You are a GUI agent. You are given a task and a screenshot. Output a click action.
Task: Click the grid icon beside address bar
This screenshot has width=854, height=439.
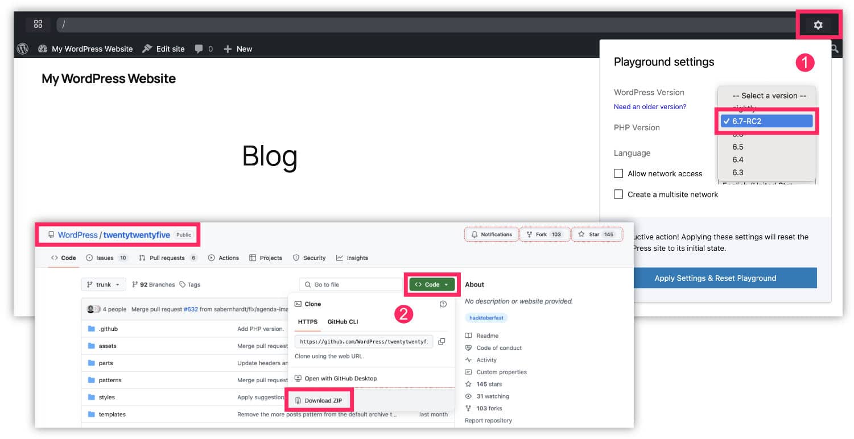pos(38,24)
